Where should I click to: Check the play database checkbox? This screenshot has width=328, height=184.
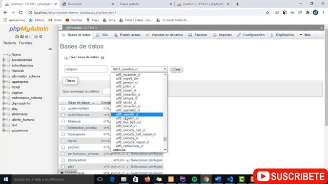pos(63,167)
